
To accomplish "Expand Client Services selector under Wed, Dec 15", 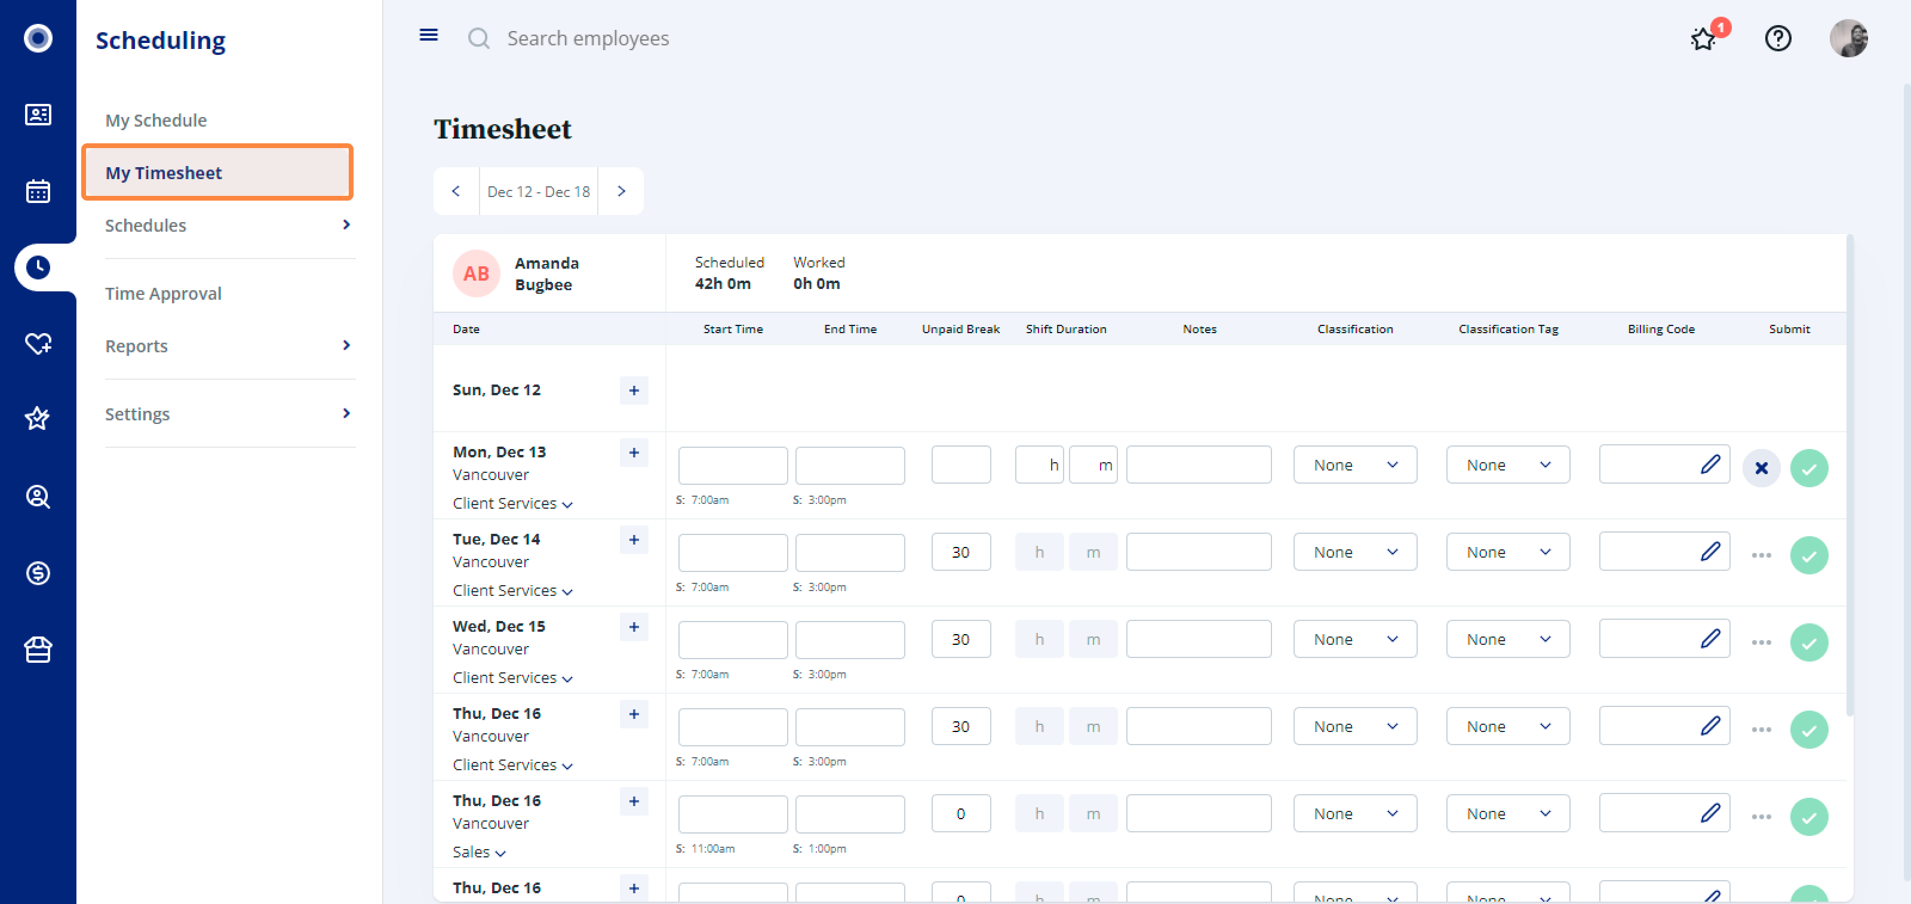I will 512,677.
